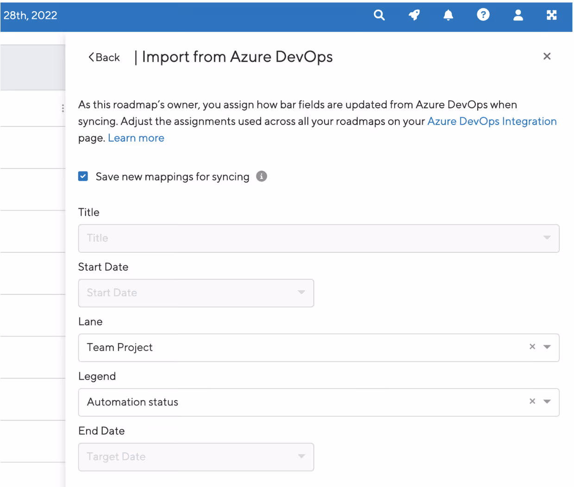The height and width of the screenshot is (487, 574).
Task: Close the Import from Azure DevOps panel
Action: 547,56
